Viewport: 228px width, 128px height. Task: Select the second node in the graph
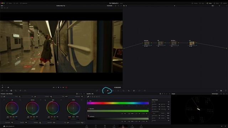pyautogui.click(x=161, y=43)
